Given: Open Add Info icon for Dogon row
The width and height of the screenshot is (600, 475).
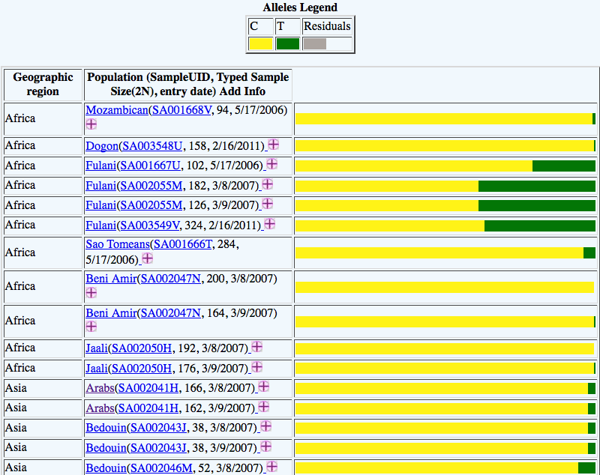Looking at the screenshot, I should coord(273,145).
